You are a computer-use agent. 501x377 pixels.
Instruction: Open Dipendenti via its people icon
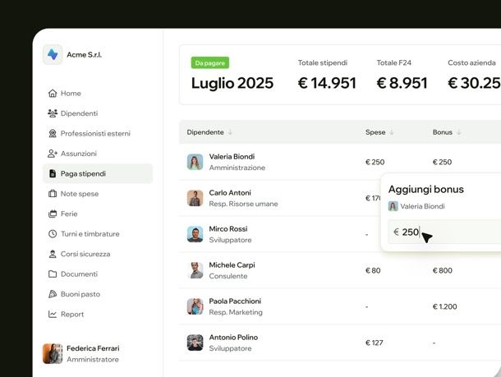coord(53,113)
